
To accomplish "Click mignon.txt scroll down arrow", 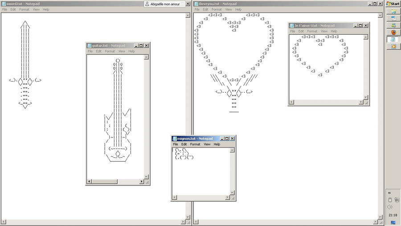I will coord(232,193).
